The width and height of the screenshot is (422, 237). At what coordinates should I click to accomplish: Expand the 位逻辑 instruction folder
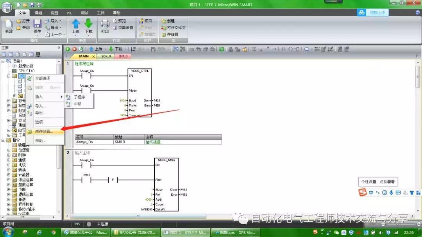tap(9, 150)
